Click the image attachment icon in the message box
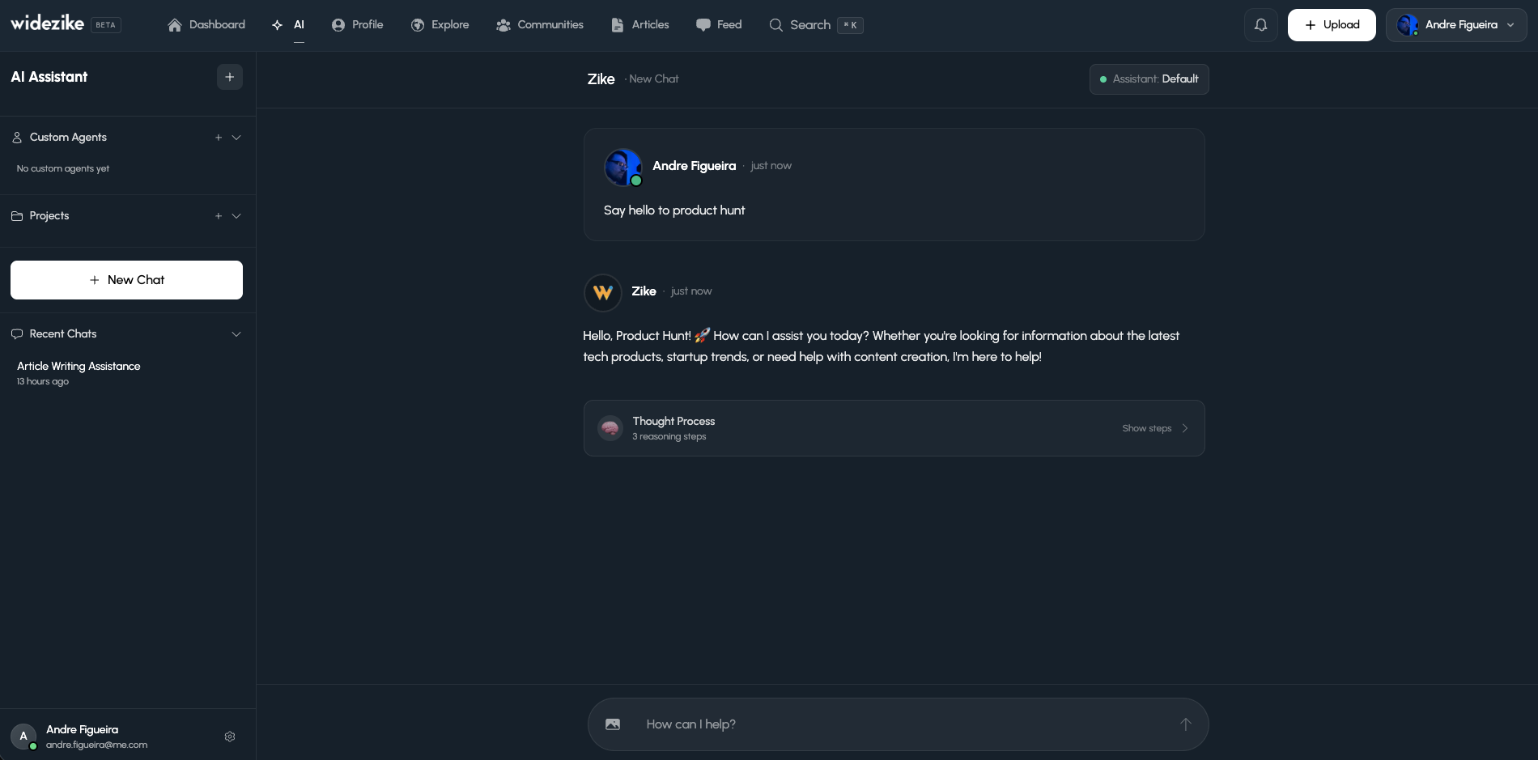Image resolution: width=1538 pixels, height=760 pixels. tap(613, 724)
